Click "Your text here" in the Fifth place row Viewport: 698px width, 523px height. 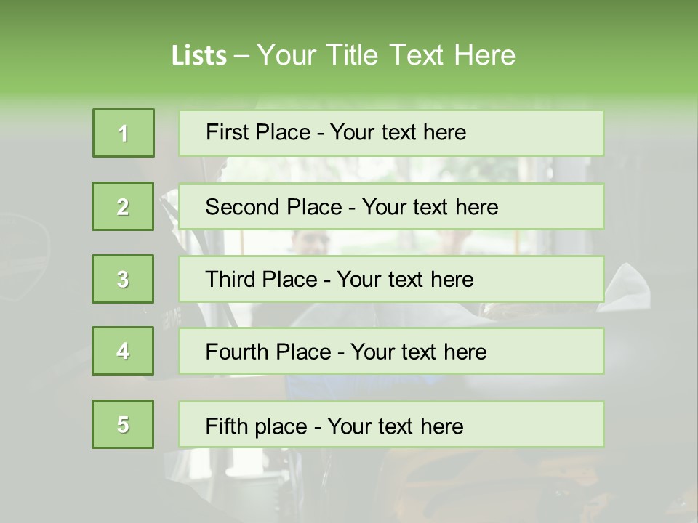click(x=395, y=426)
